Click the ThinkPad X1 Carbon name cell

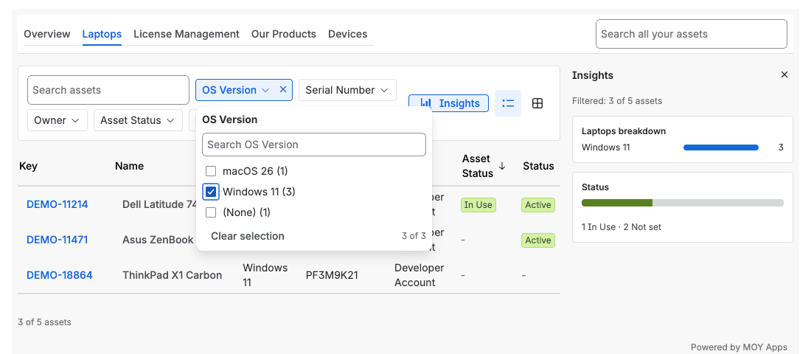coord(173,275)
